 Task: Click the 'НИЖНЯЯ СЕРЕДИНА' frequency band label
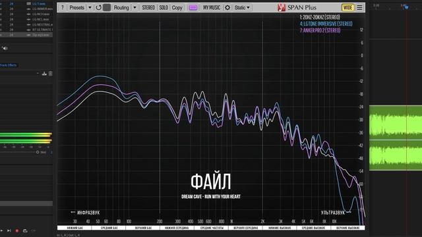[177, 228]
